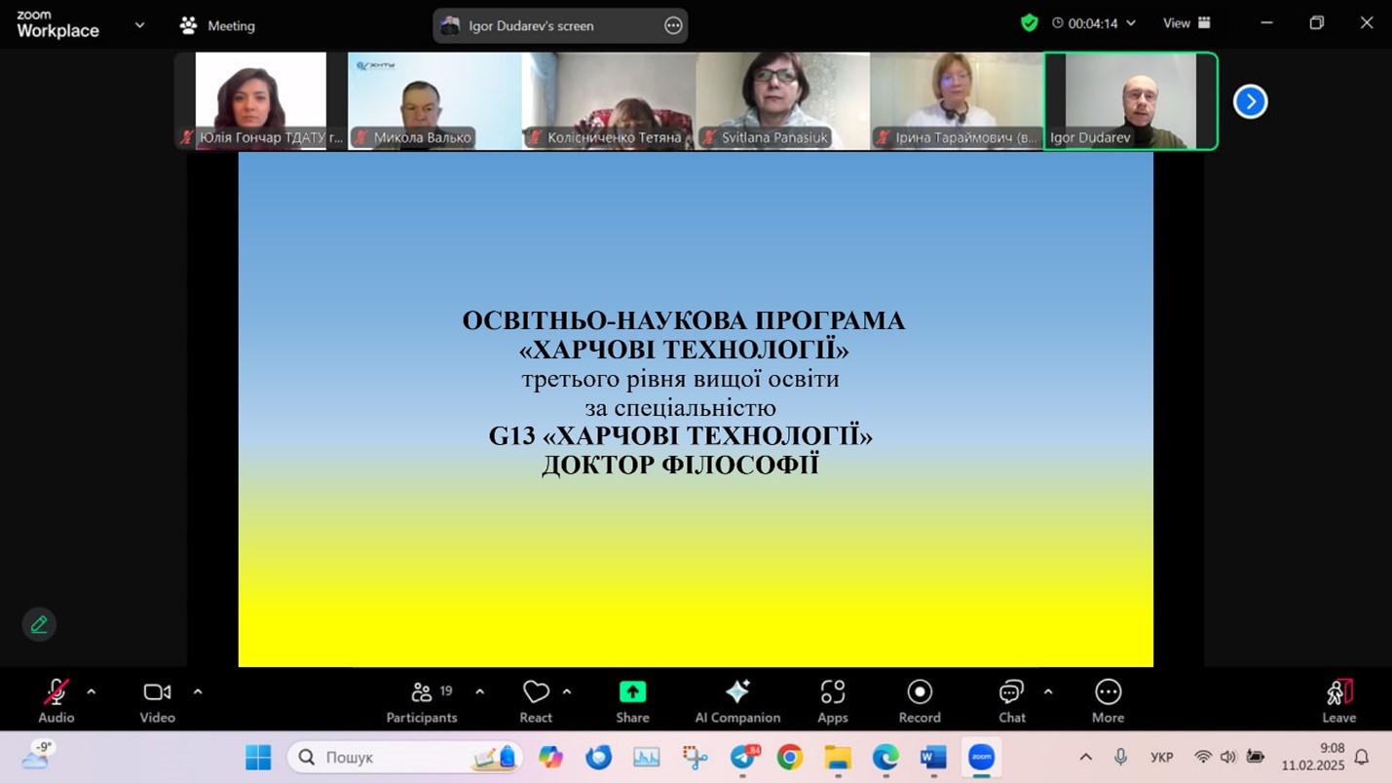The height and width of the screenshot is (783, 1392).
Task: Unmute microphone with Audio button
Action: 56,701
